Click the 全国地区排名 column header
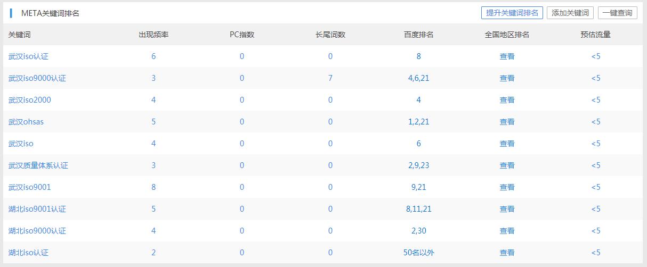This screenshot has width=647, height=267. coord(507,35)
